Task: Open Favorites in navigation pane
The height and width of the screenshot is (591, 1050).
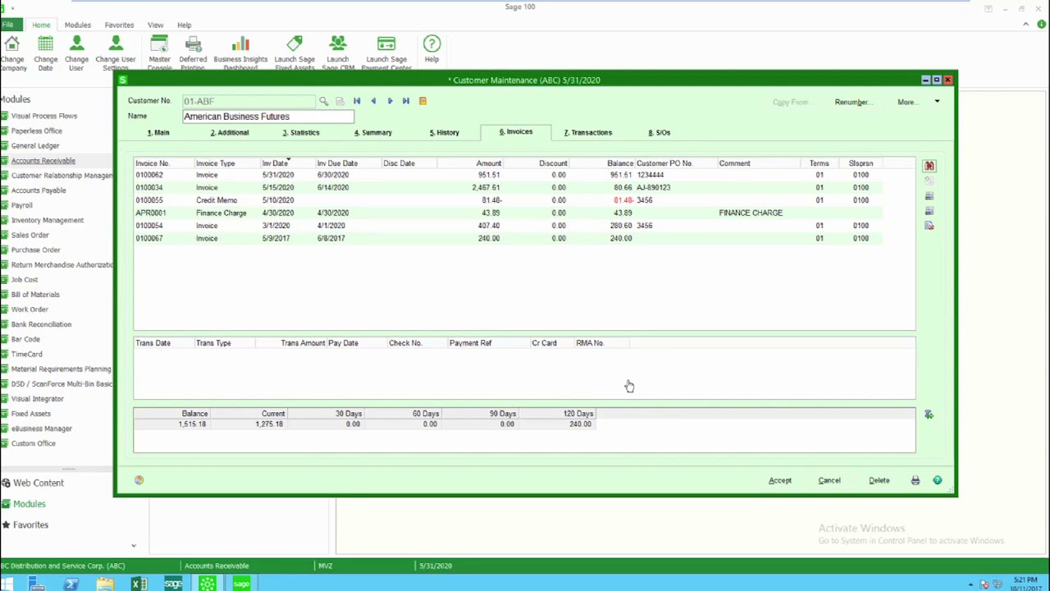Action: 30,525
